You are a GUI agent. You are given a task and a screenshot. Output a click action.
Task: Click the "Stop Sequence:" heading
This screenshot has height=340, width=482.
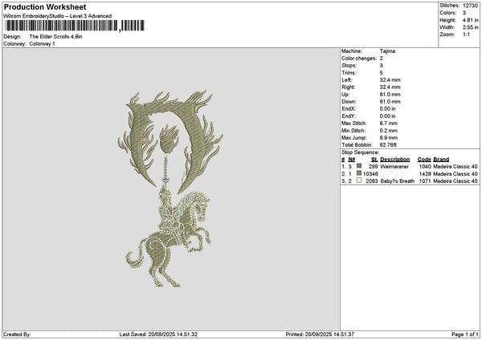(x=361, y=152)
